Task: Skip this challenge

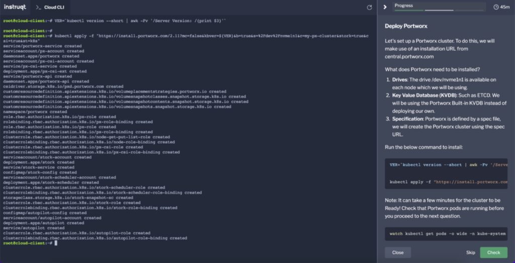Action: (x=470, y=252)
